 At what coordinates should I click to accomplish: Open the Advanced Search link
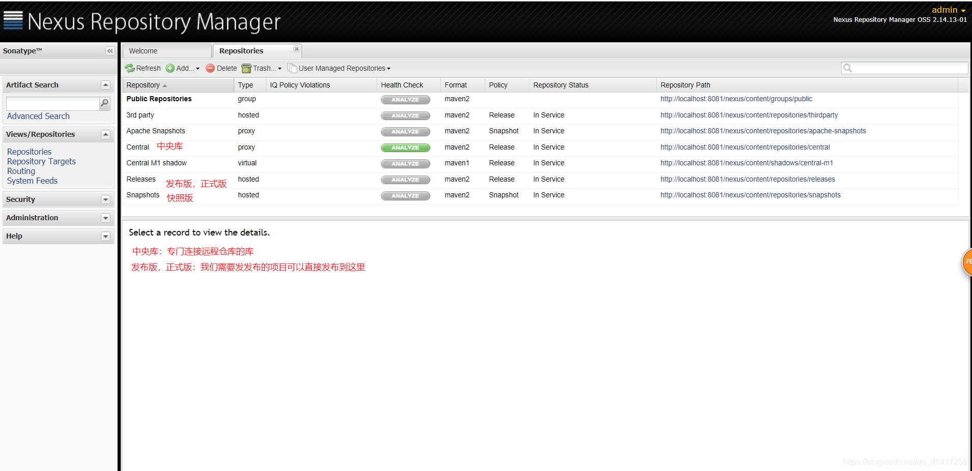[x=38, y=116]
